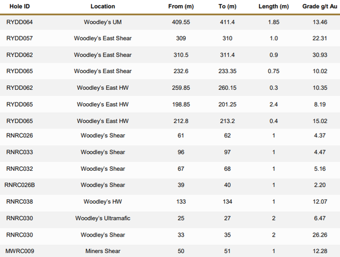Click the From value '232.6'
Viewport: 340px width, 257px height.
(x=181, y=71)
